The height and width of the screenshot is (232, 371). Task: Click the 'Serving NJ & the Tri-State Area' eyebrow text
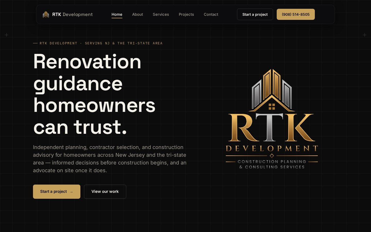click(x=124, y=43)
